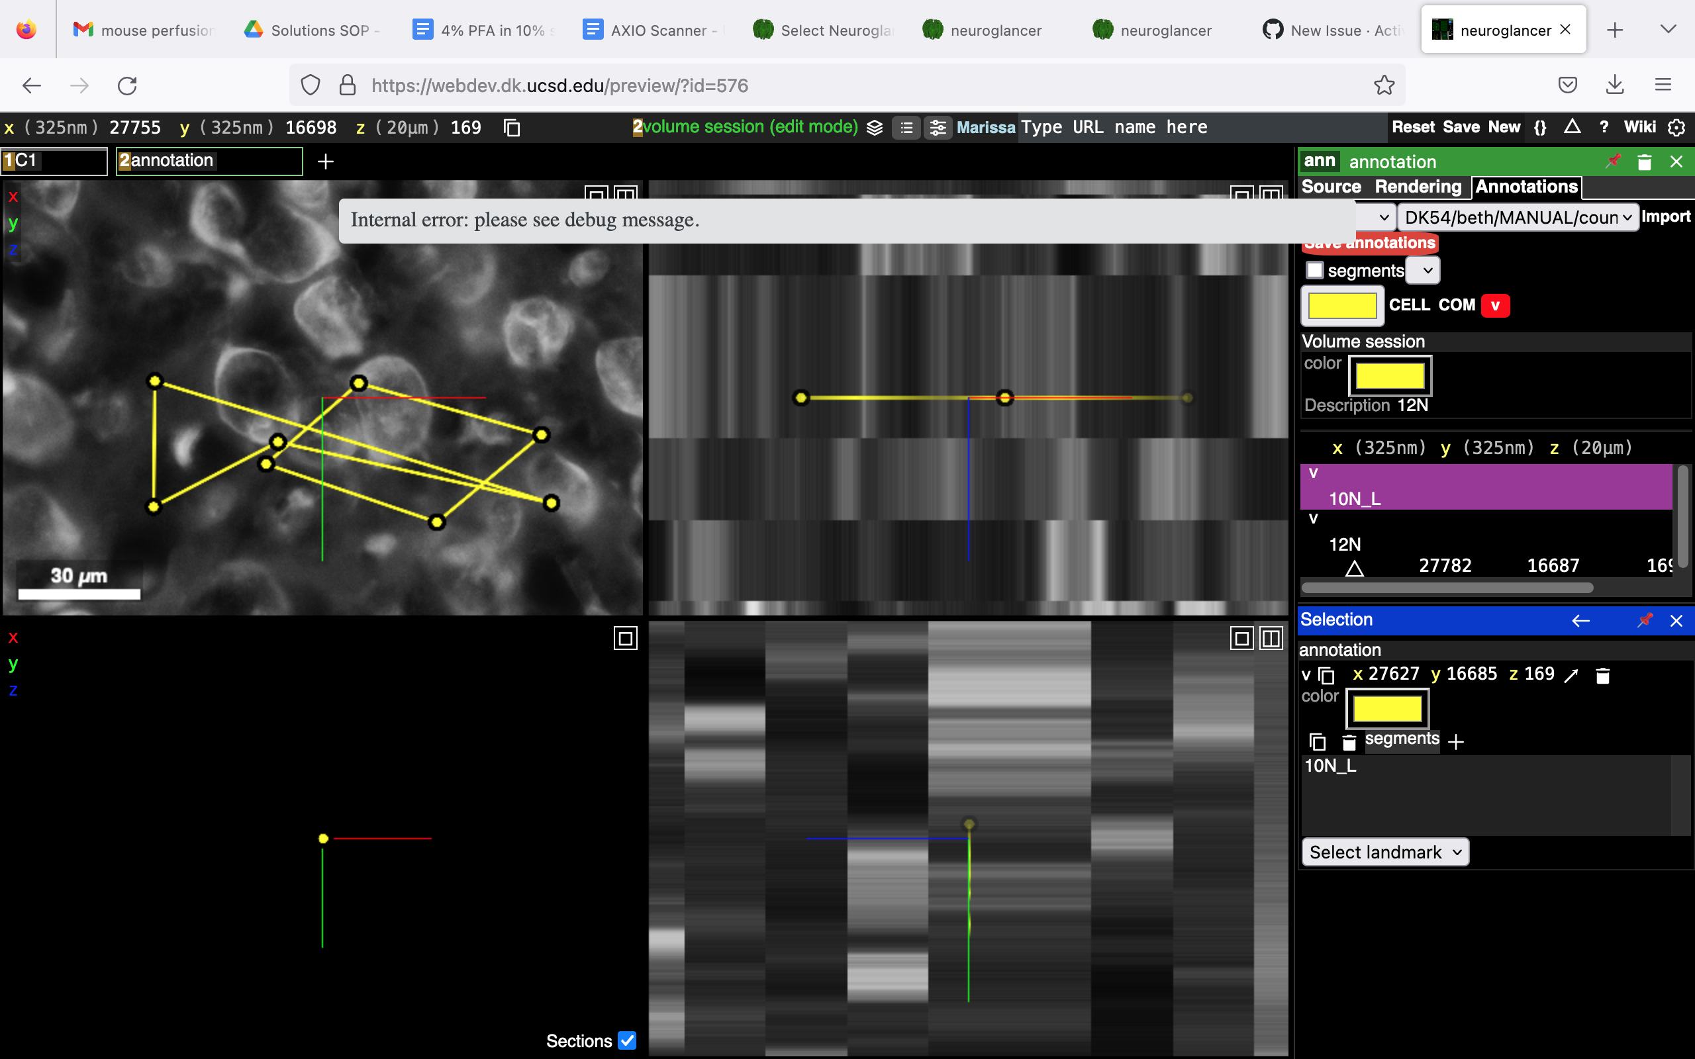Click the debug warning triangle icon
The height and width of the screenshot is (1059, 1695).
[x=1573, y=128]
